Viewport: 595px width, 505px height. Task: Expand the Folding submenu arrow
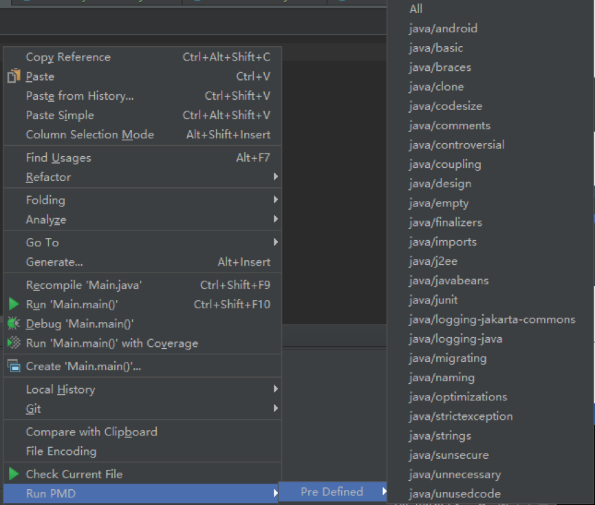[276, 200]
